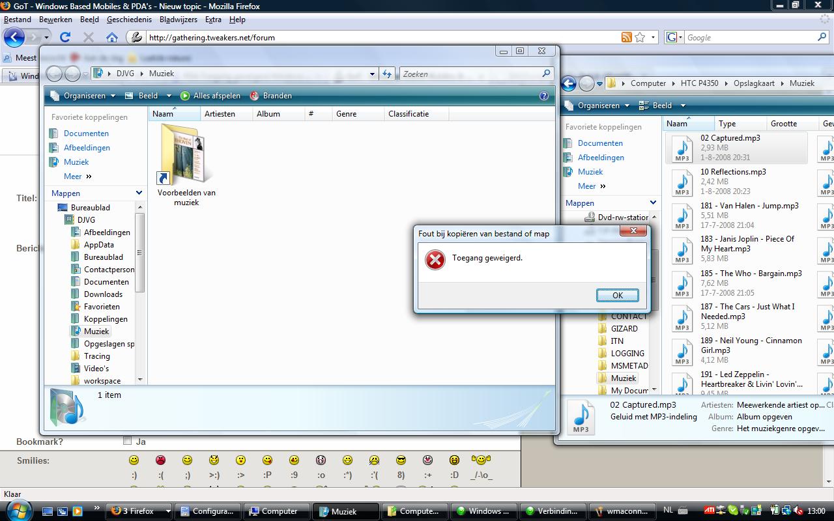Click the Firefox reload page icon
The image size is (834, 521).
click(x=65, y=37)
